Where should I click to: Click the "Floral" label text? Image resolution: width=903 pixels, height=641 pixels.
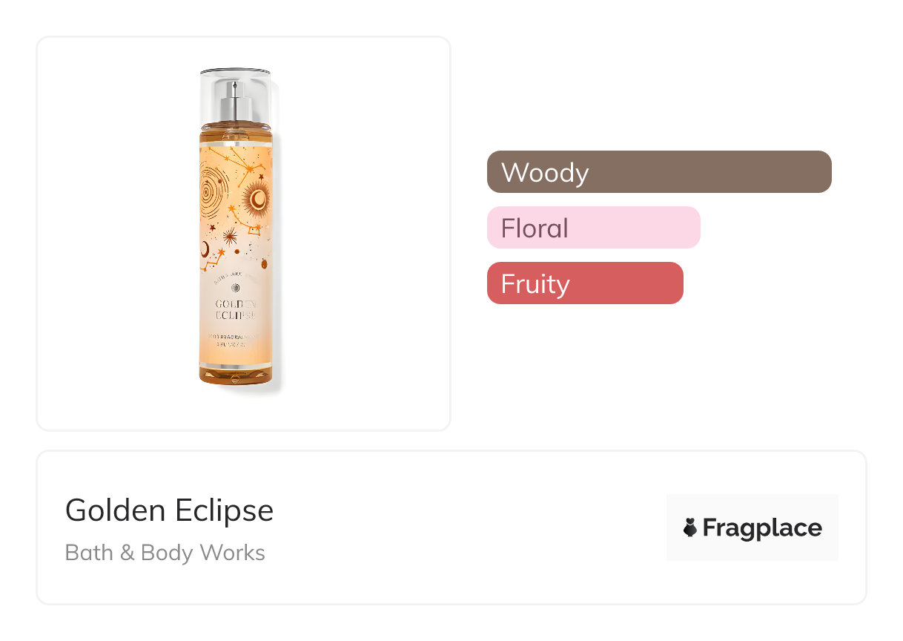click(x=535, y=228)
